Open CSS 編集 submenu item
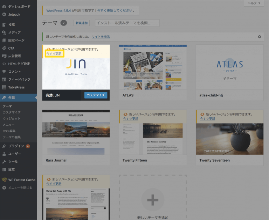The image size is (269, 220). (x=9, y=131)
